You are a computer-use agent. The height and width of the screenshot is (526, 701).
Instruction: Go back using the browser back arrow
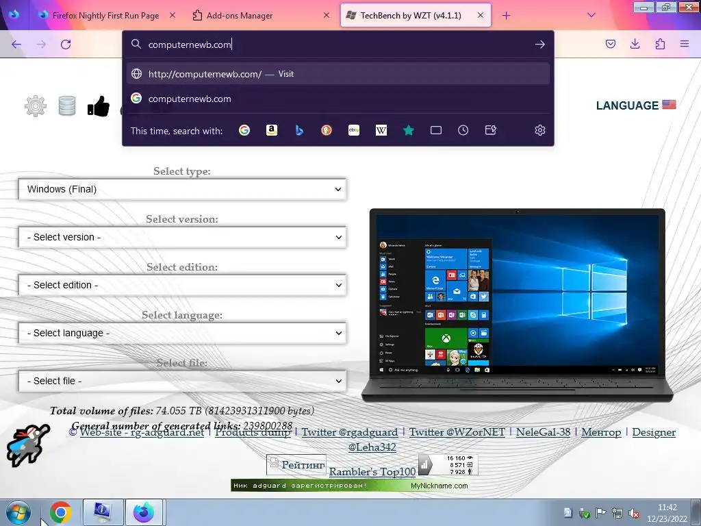[16, 45]
